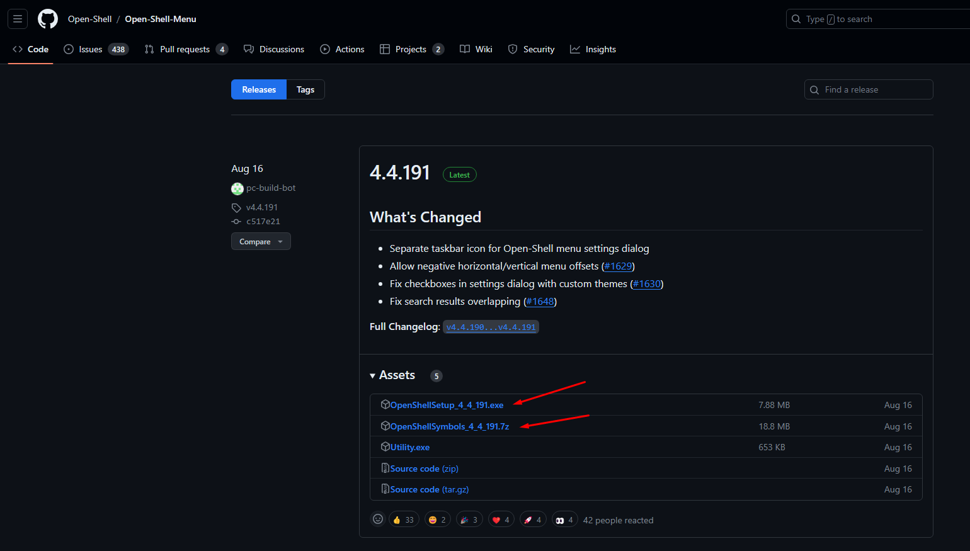
Task: Open the Open-Shell organization link
Action: pos(89,19)
